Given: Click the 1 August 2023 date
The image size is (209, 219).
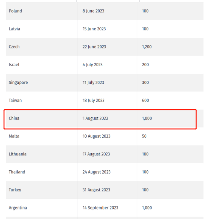Looking at the screenshot, I should [x=95, y=118].
